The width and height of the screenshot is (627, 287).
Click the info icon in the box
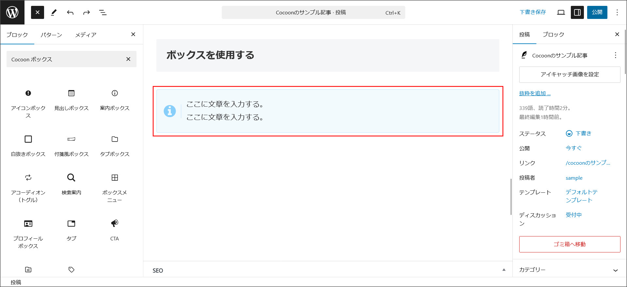pyautogui.click(x=169, y=111)
